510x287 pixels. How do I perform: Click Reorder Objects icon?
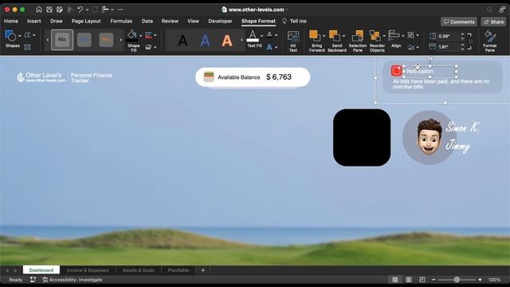[x=375, y=36]
